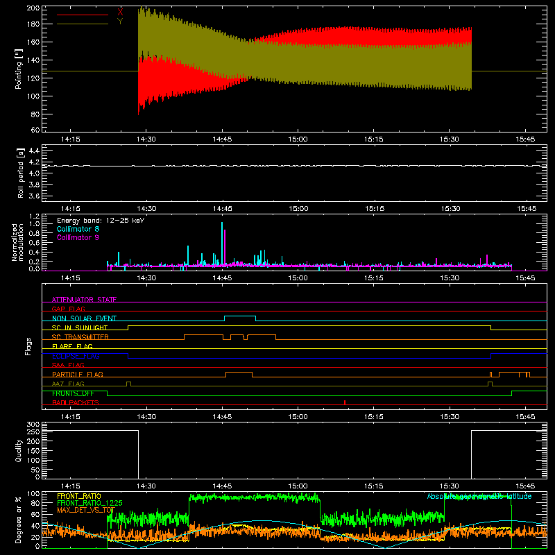Click the orange MAX_DET_VS_TOT legend label
The image size is (555, 555).
click(x=86, y=510)
